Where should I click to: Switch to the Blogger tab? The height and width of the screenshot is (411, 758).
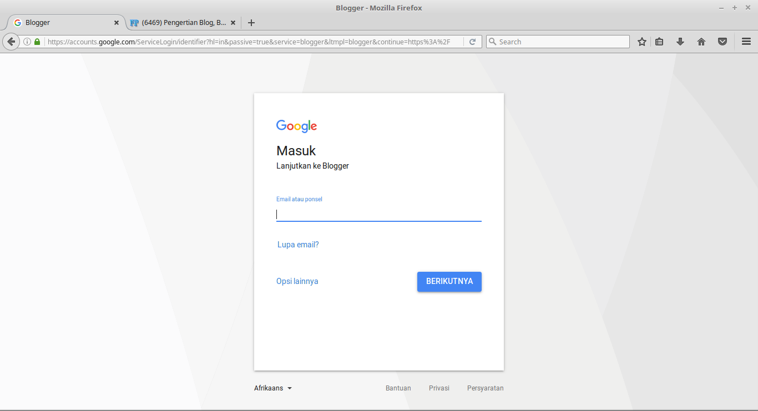click(67, 23)
